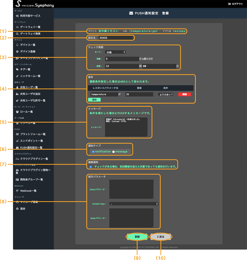Screen dimensions: 247x260
Task: Click the 利用可能サービス gears icon
Action: pos(17,16)
